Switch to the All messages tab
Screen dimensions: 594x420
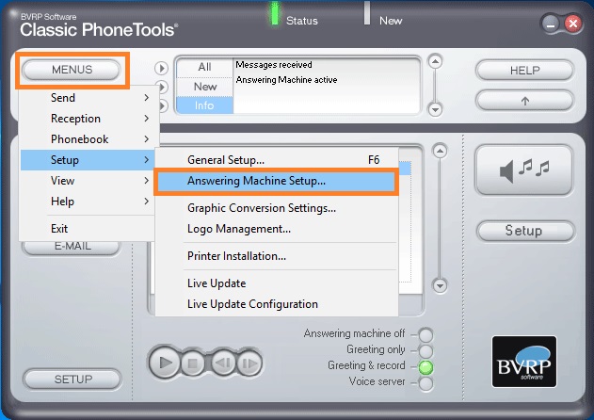click(204, 67)
